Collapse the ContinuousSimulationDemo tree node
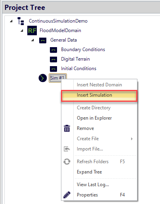The height and width of the screenshot is (204, 160). [11, 21]
